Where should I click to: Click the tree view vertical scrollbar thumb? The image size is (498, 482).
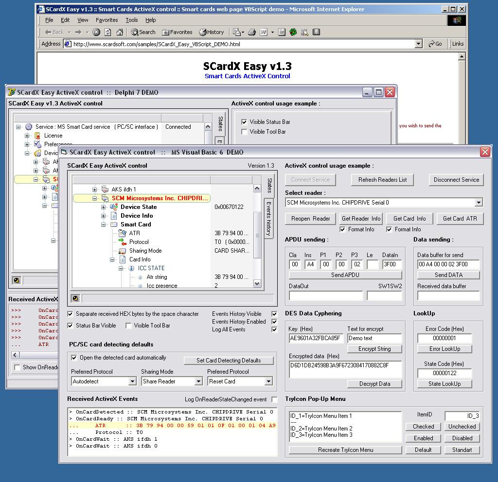(x=257, y=235)
